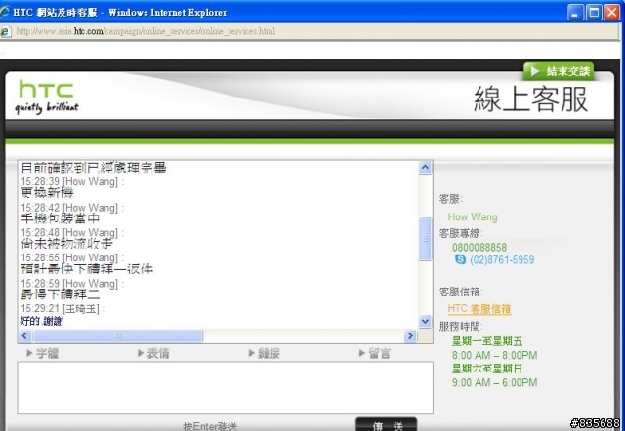Viewport: 625px width, 431px height.
Task: Maximize the Internet Explorer window
Action: tap(594, 13)
